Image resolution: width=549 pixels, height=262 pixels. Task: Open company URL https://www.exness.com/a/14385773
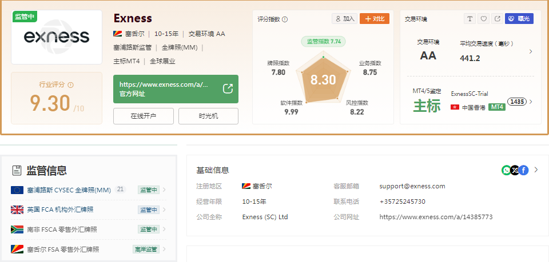(436, 217)
